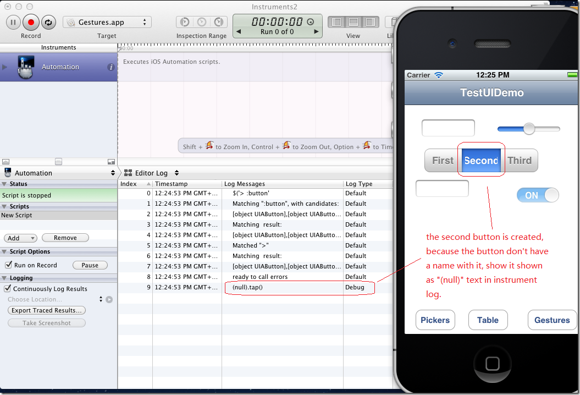
Task: Collapse the Logging section
Action: pyautogui.click(x=4, y=278)
